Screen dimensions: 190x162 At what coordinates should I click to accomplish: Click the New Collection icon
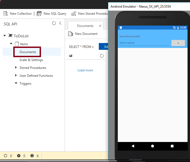coord(5,14)
